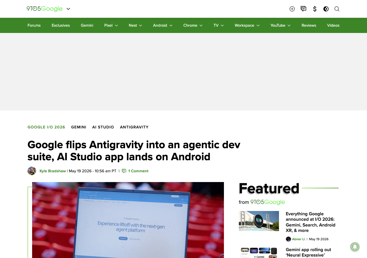The width and height of the screenshot is (367, 258).
Task: Click the Kyle Bradshaw author link
Action: [53, 171]
